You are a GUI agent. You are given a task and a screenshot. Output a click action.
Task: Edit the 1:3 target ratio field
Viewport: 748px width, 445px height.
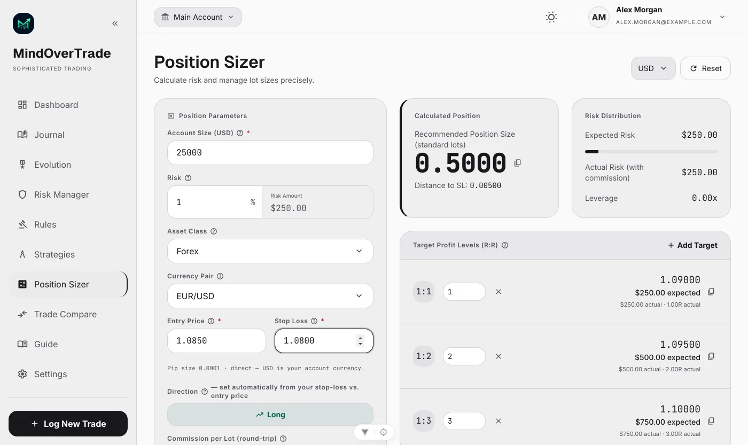click(464, 421)
